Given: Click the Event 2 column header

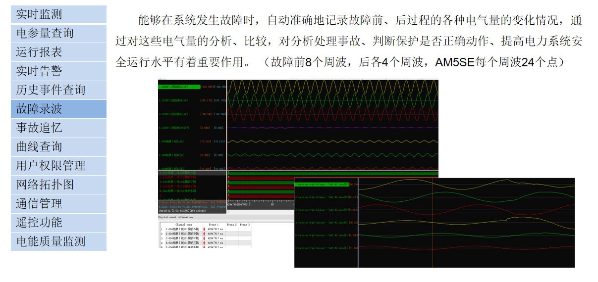Looking at the screenshot, I should coord(232,225).
